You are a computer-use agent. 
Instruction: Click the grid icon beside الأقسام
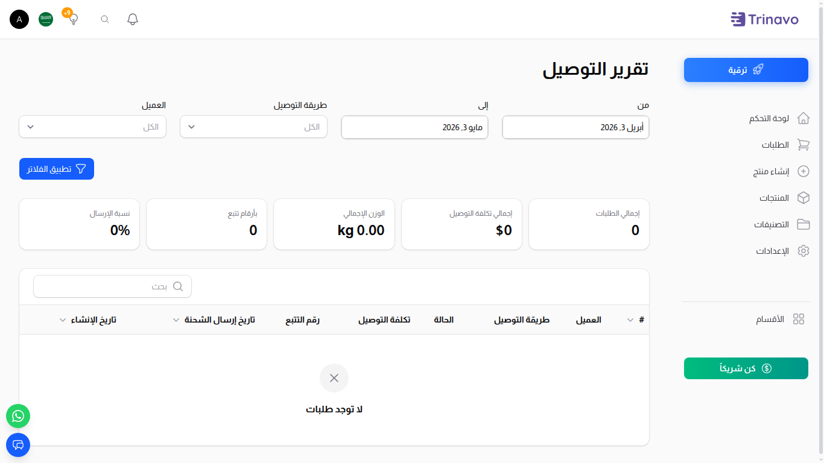click(x=799, y=320)
